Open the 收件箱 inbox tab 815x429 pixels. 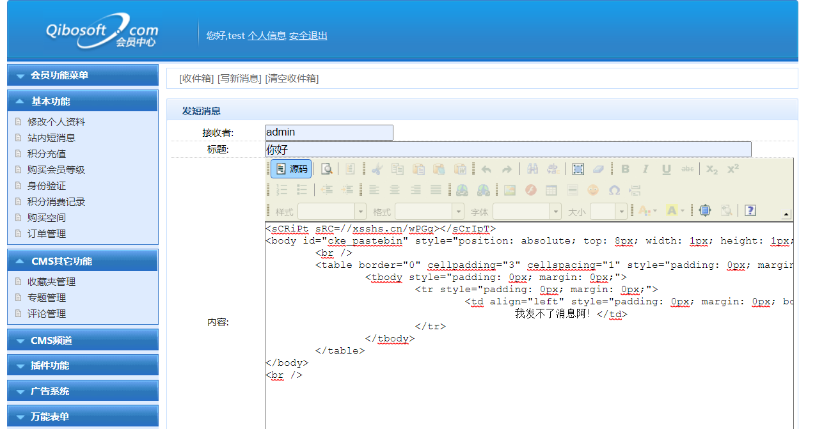[x=196, y=79]
